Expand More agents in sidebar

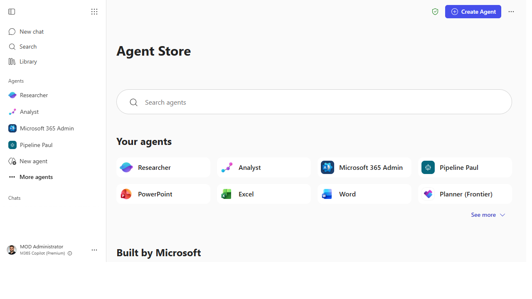pyautogui.click(x=53, y=177)
